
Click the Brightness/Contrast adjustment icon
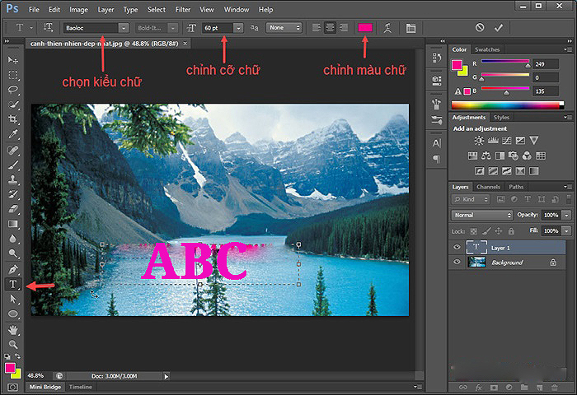473,141
